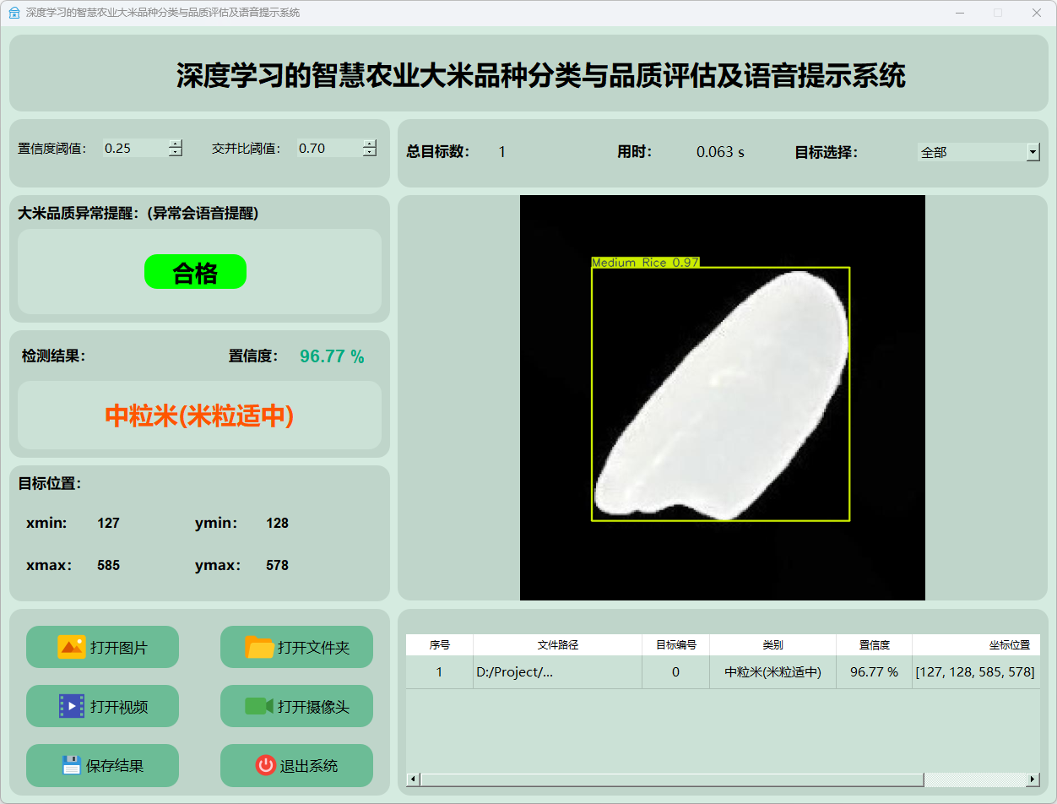This screenshot has width=1057, height=804.
Task: Decrease the 交并比阈值 value with down arrow
Action: (x=370, y=153)
